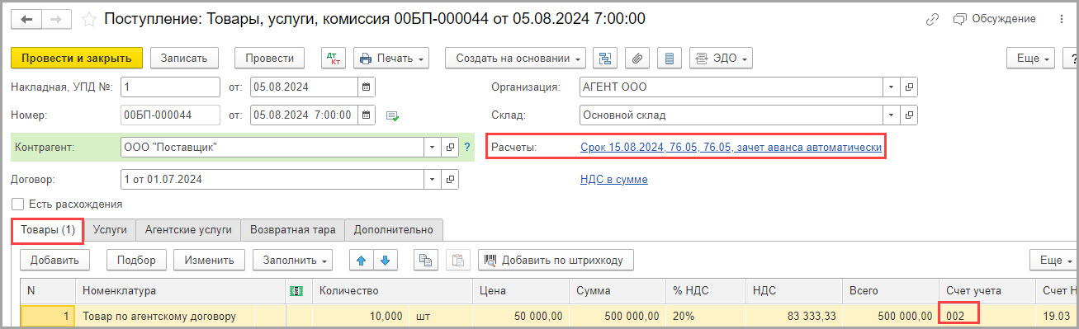The width and height of the screenshot is (1079, 329).
Task: Open Создать на основании dropdown
Action: pos(515,59)
